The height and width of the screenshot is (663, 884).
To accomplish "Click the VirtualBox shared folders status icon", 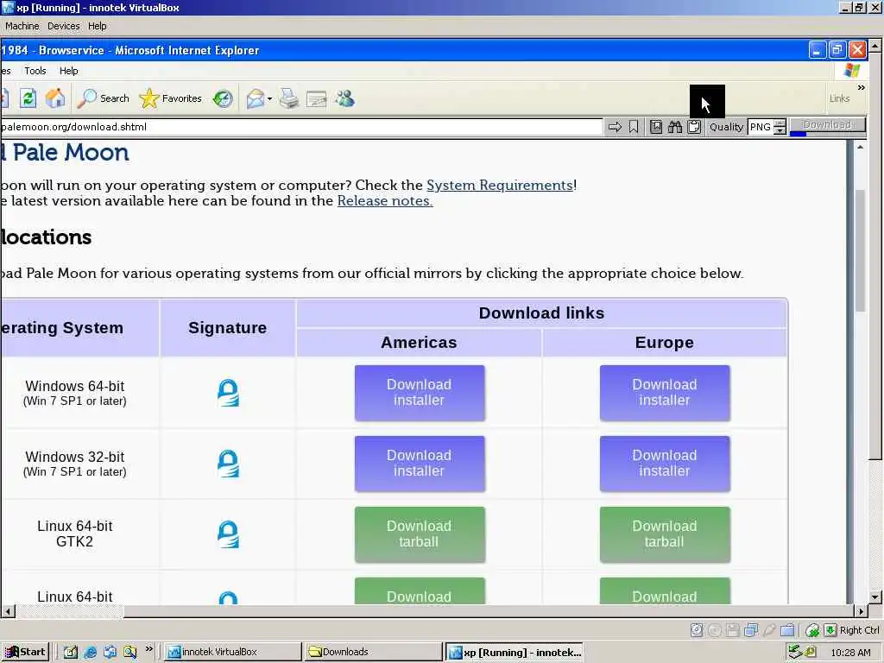I will coord(787,629).
